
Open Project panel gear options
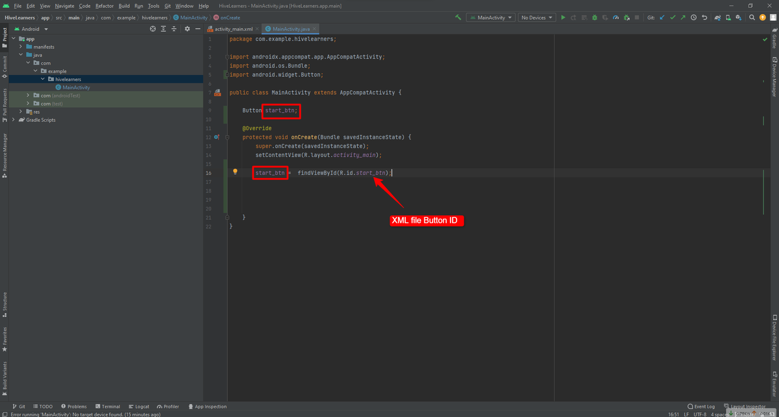[187, 29]
